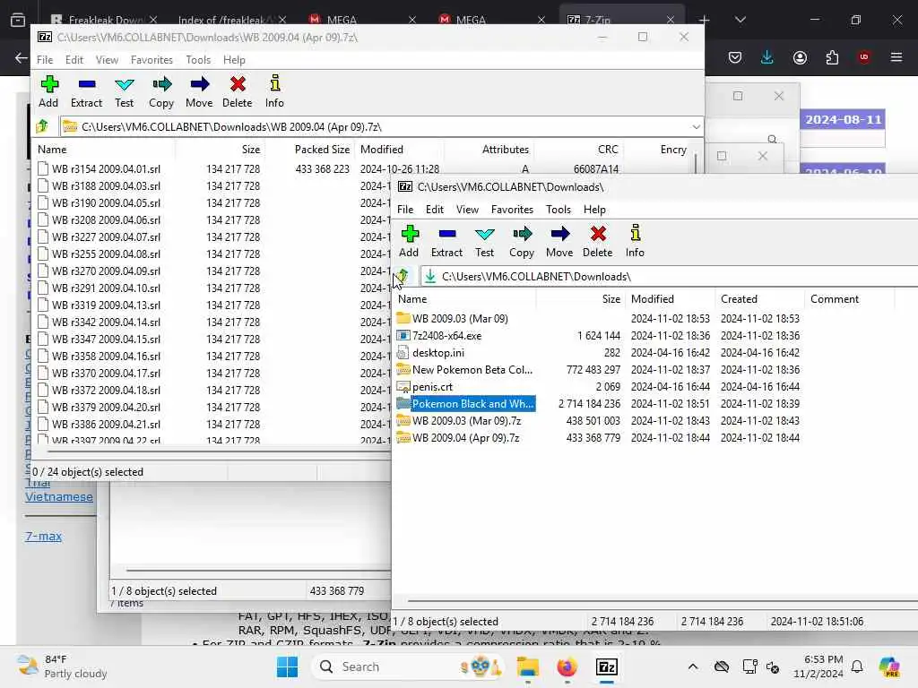Open View menu in Downloads window

[467, 210]
